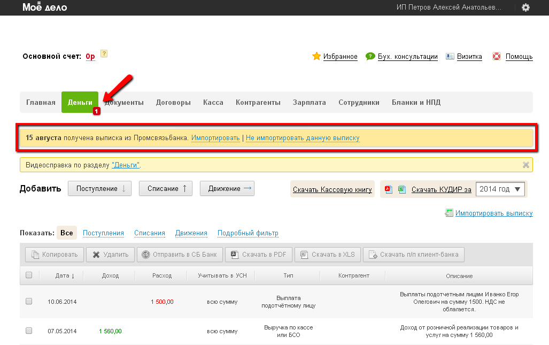
Task: Click the Скачать Кассовую книгу button
Action: pos(332,189)
